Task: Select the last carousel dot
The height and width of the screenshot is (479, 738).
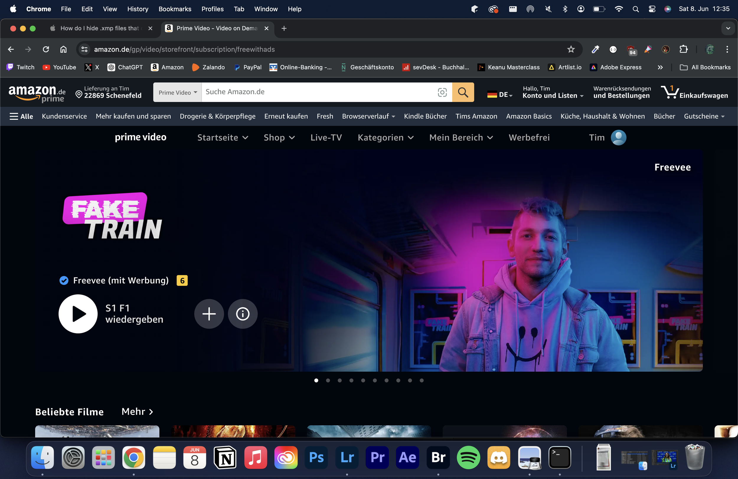Action: click(x=422, y=380)
